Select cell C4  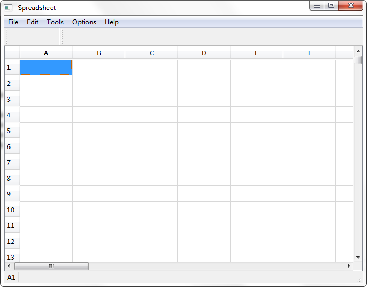152,115
